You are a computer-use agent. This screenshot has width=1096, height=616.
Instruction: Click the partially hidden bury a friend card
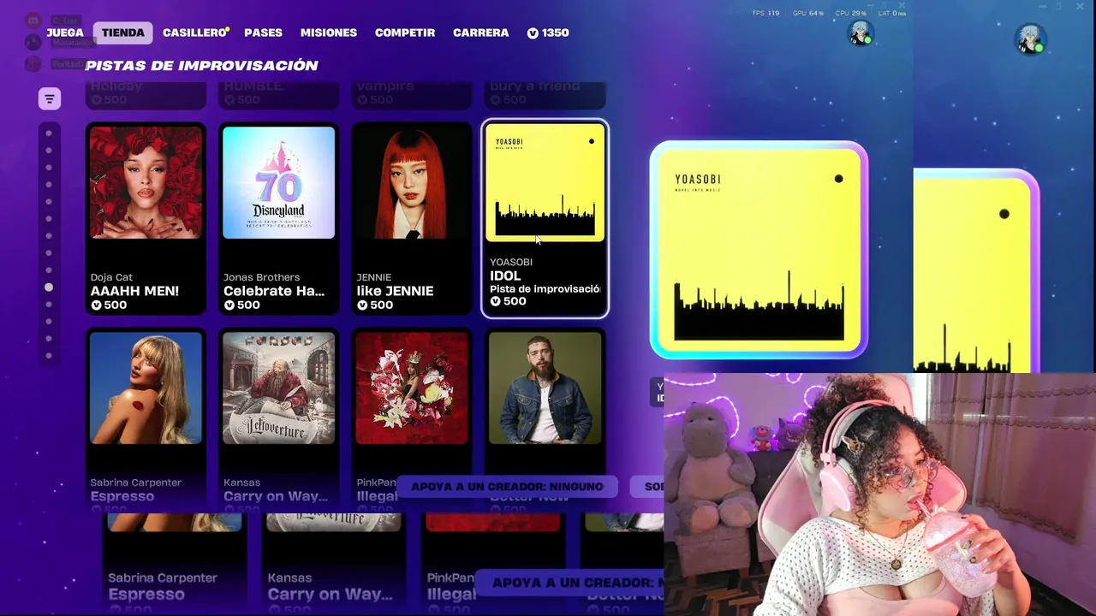click(x=545, y=95)
